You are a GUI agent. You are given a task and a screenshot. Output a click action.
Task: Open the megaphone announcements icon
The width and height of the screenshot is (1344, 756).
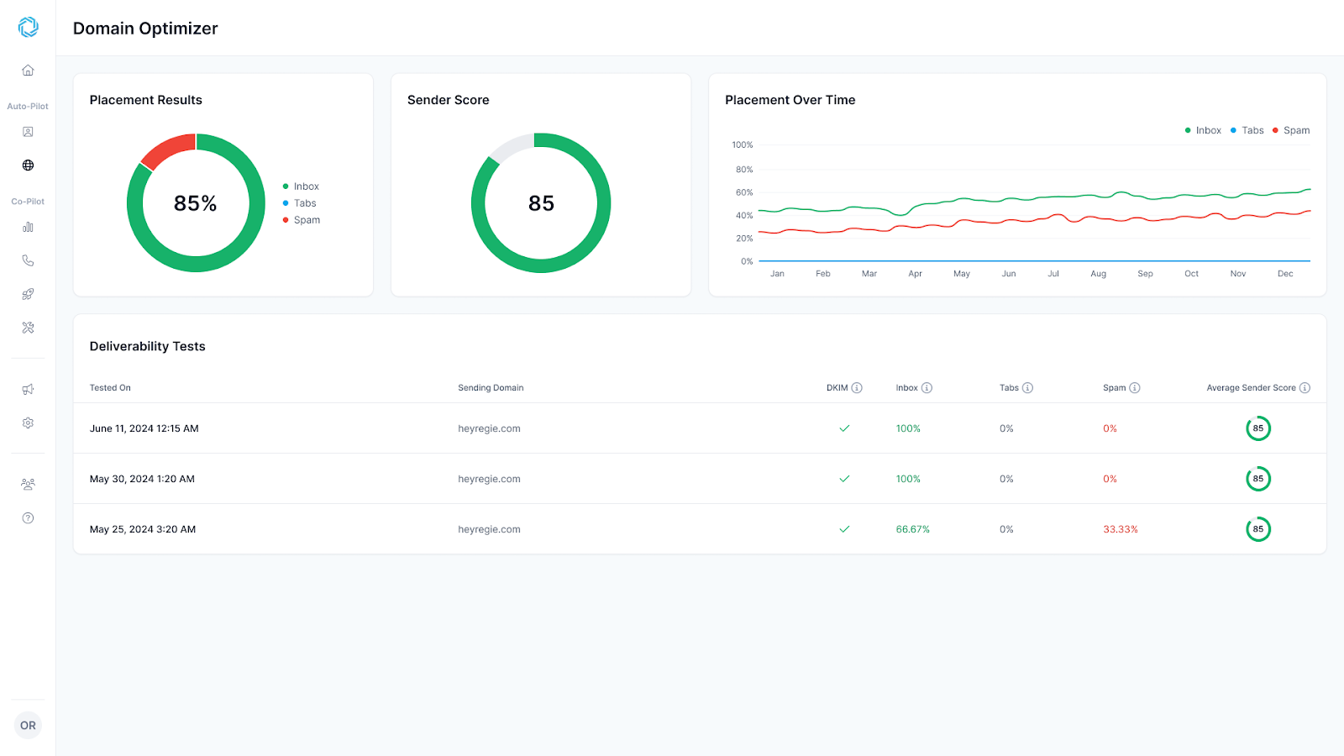pyautogui.click(x=28, y=389)
